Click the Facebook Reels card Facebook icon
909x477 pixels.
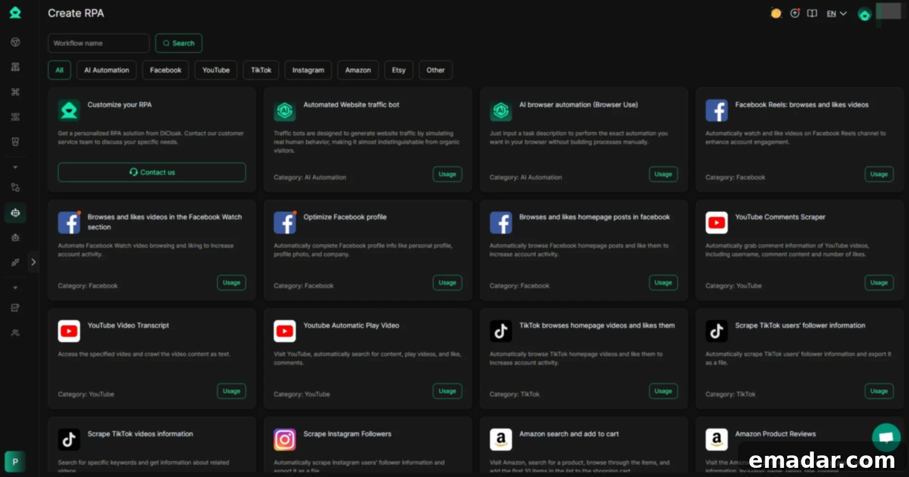click(716, 110)
